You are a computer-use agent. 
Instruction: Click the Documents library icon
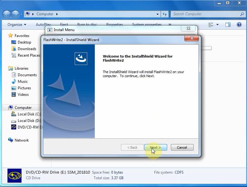click(14, 75)
